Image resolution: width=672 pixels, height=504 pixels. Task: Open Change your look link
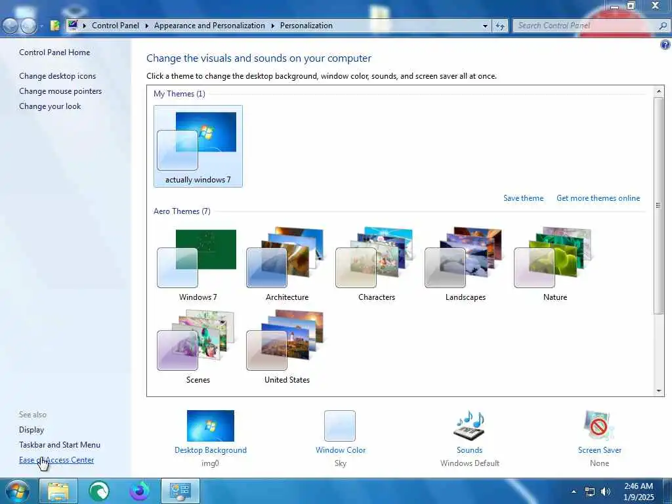50,106
